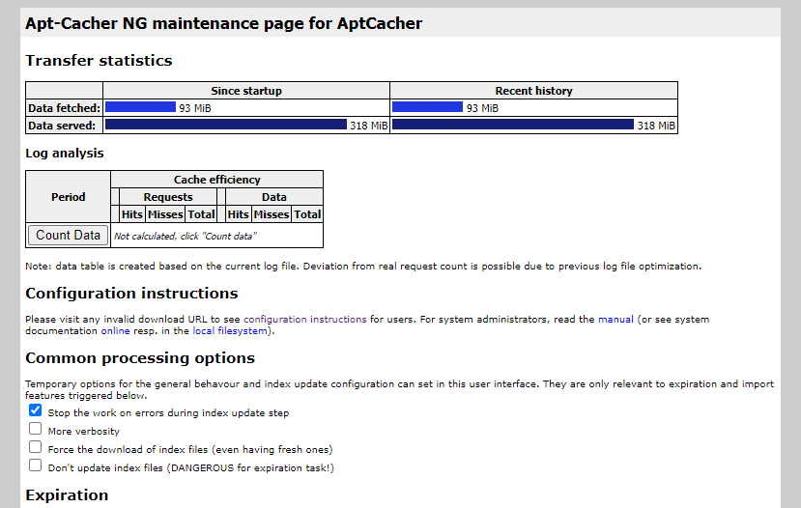Viewport: 801px width, 508px height.
Task: Click the Requests header cell
Action: click(168, 197)
